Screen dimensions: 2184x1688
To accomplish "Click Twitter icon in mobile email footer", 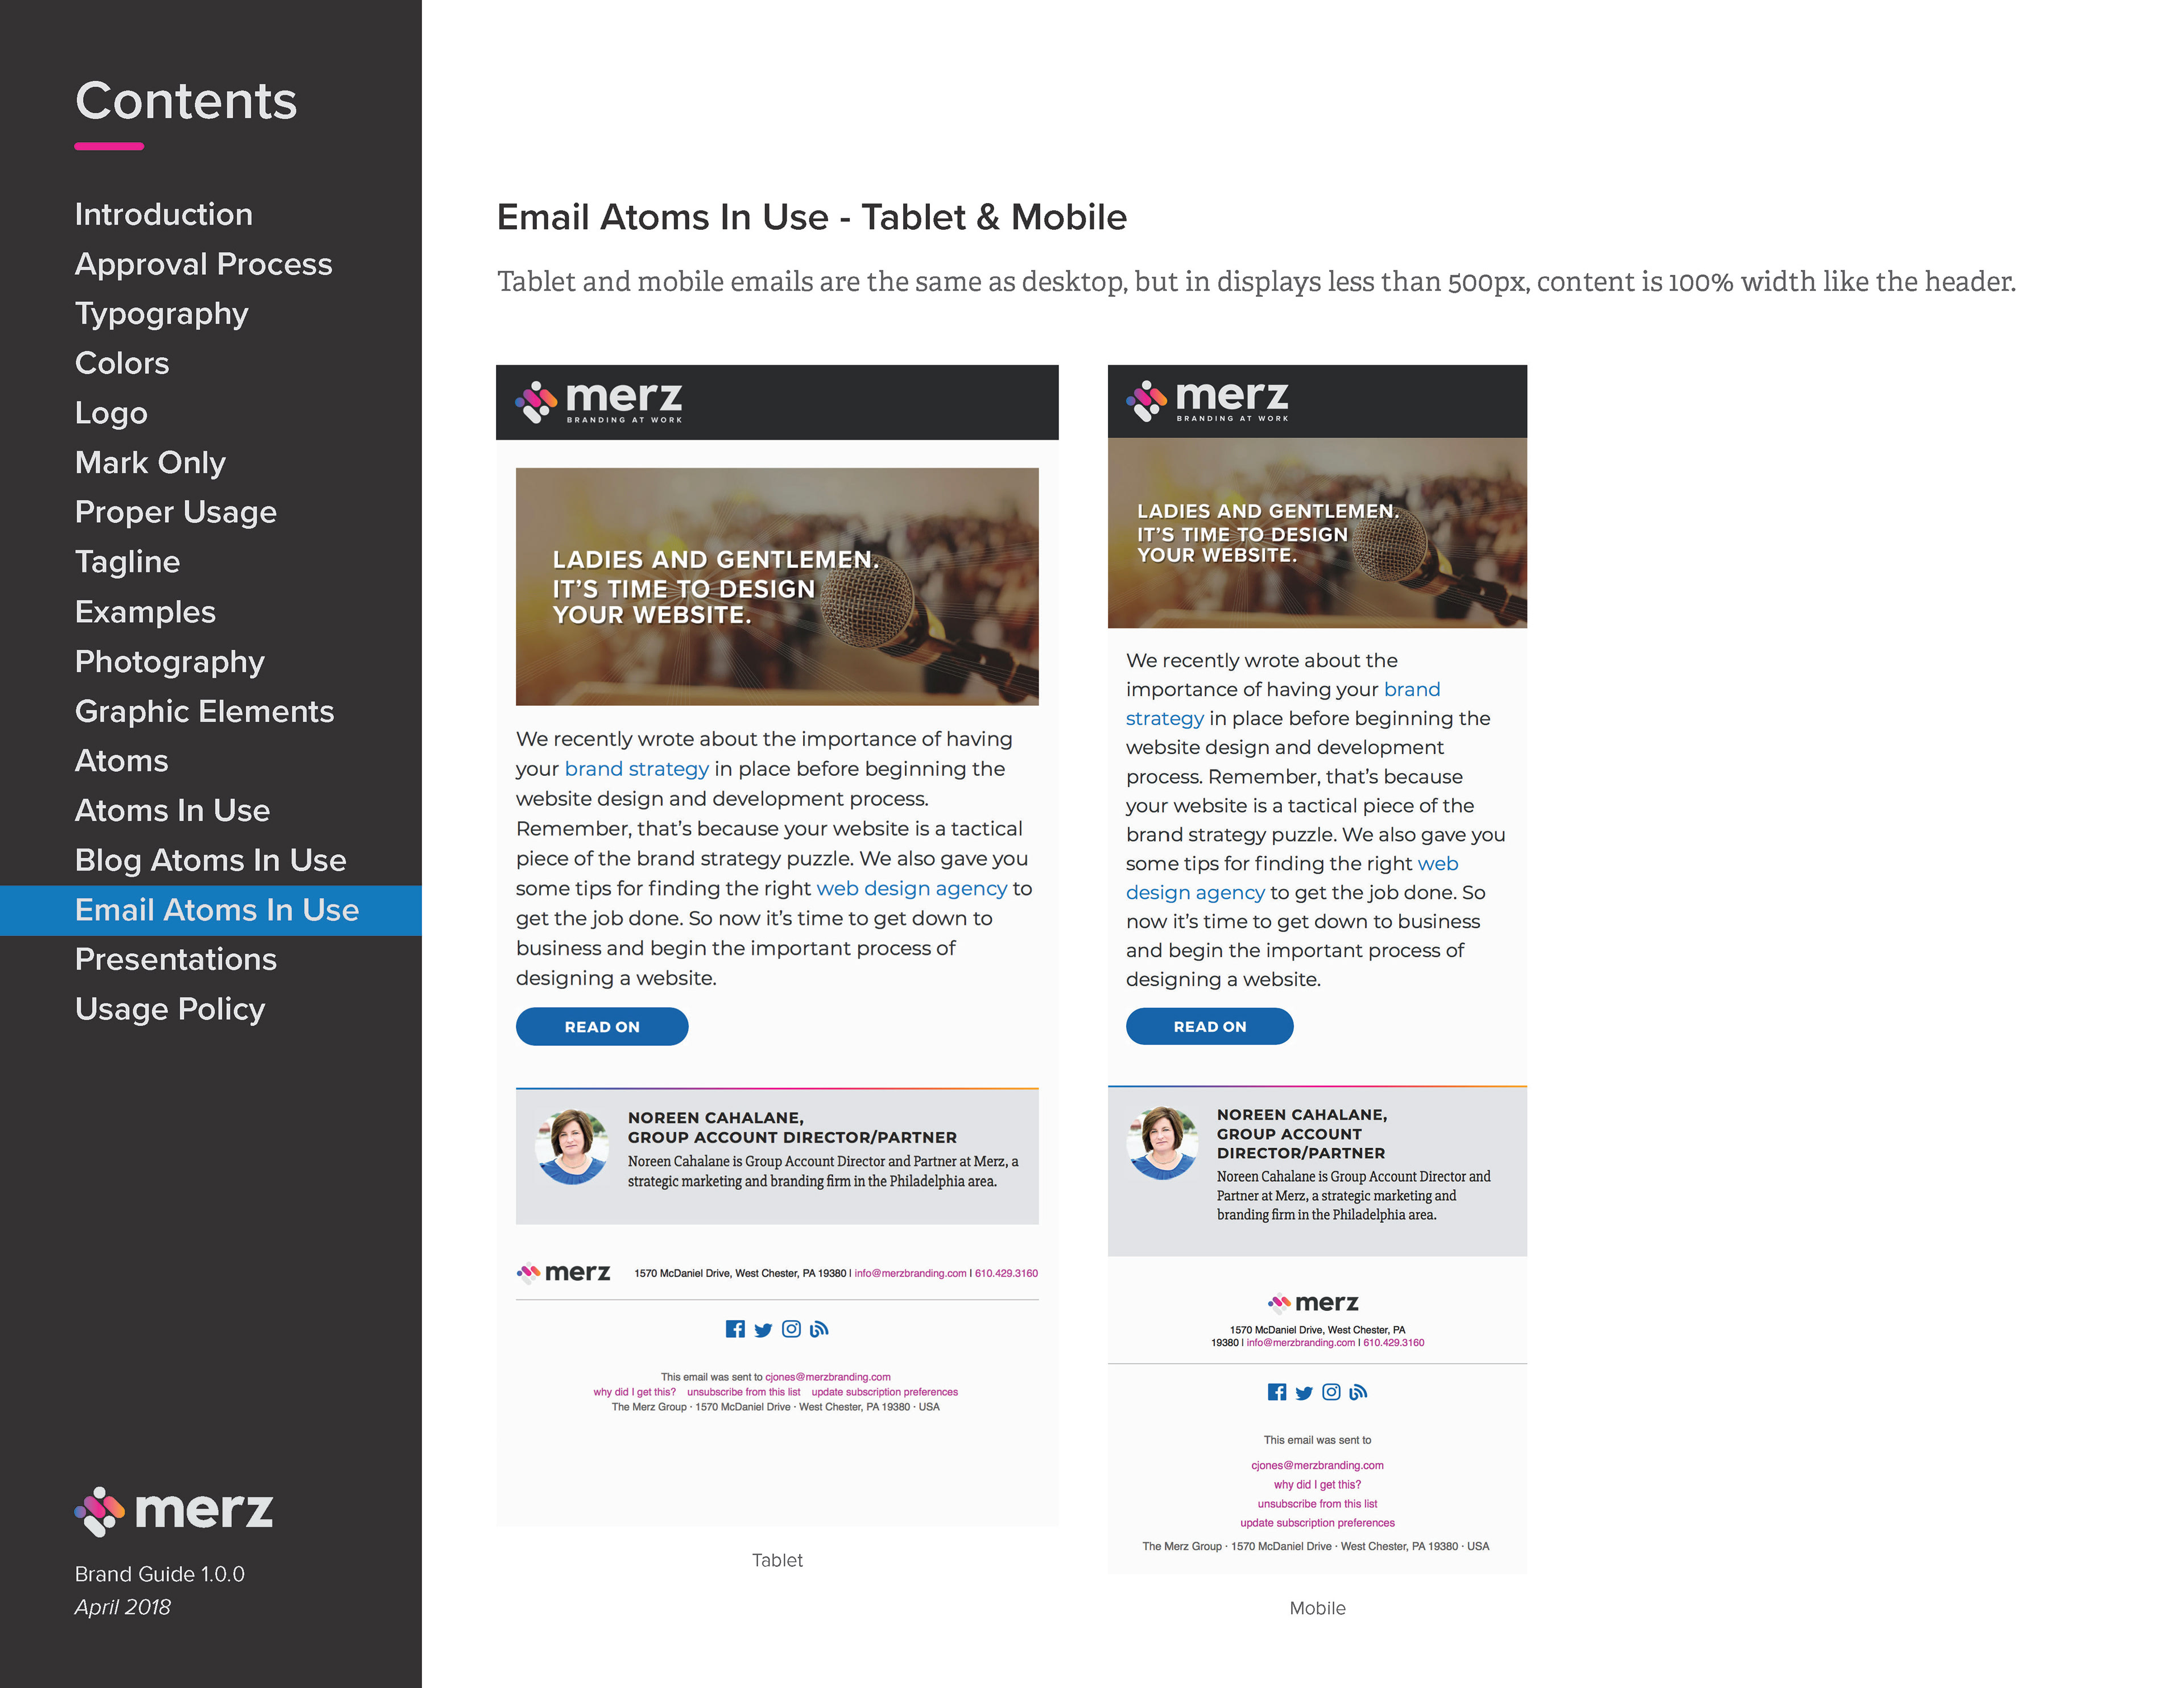I will 1304,1393.
